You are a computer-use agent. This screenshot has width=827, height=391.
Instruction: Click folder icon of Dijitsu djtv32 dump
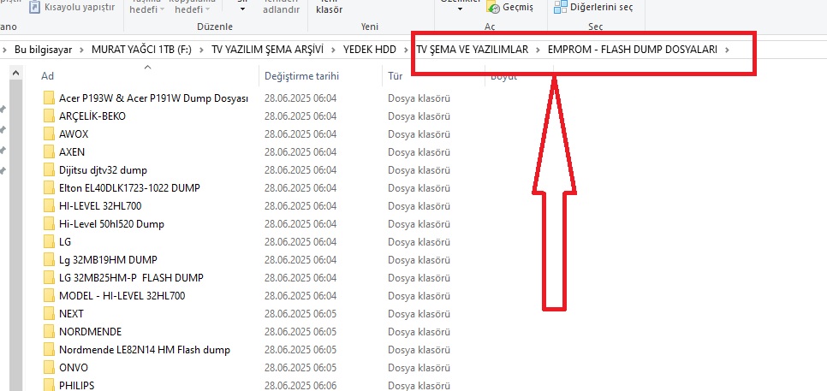49,170
